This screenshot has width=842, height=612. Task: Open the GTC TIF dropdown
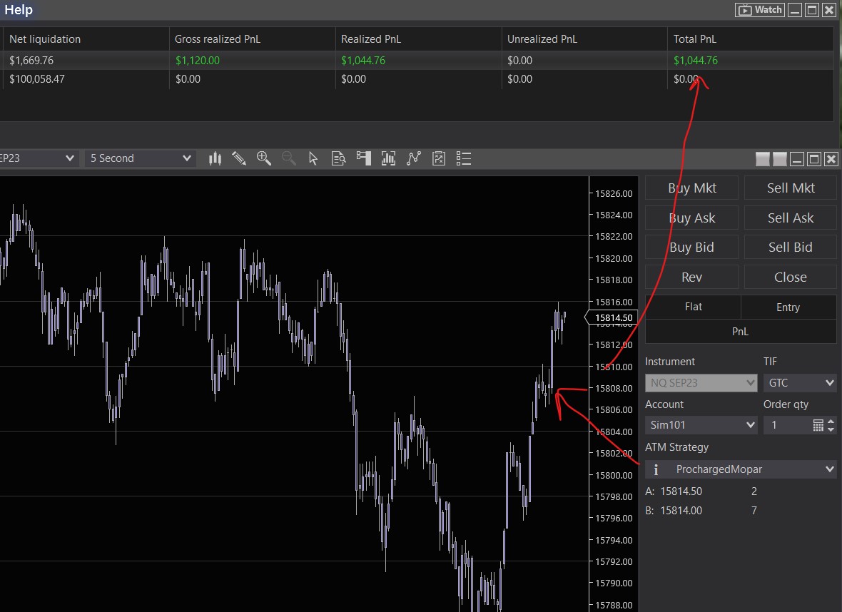pos(800,383)
